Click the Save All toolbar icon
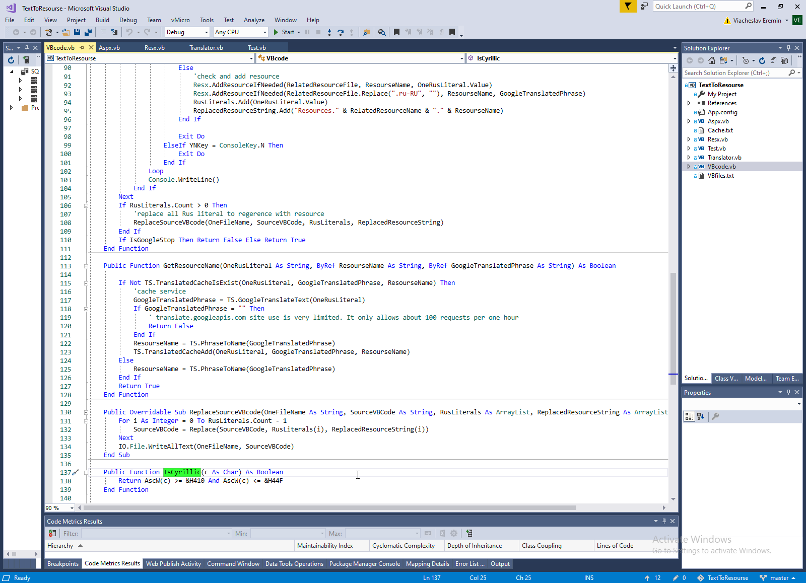This screenshot has width=806, height=583. [x=88, y=32]
